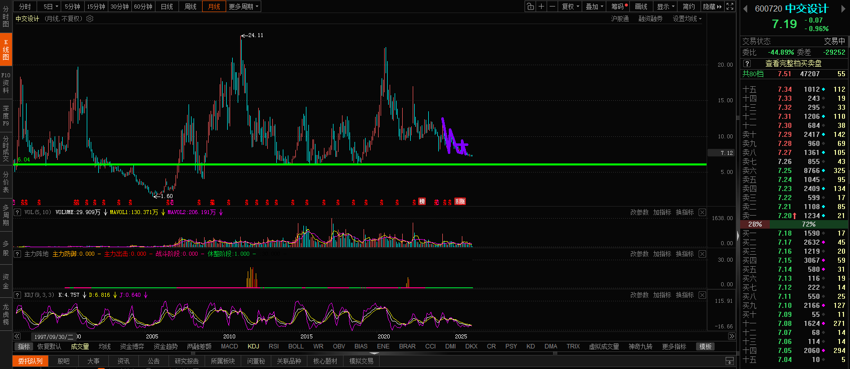Viewport: 850px width, 369px height.
Task: Click 换指标 in the VOL panel
Action: coord(685,213)
